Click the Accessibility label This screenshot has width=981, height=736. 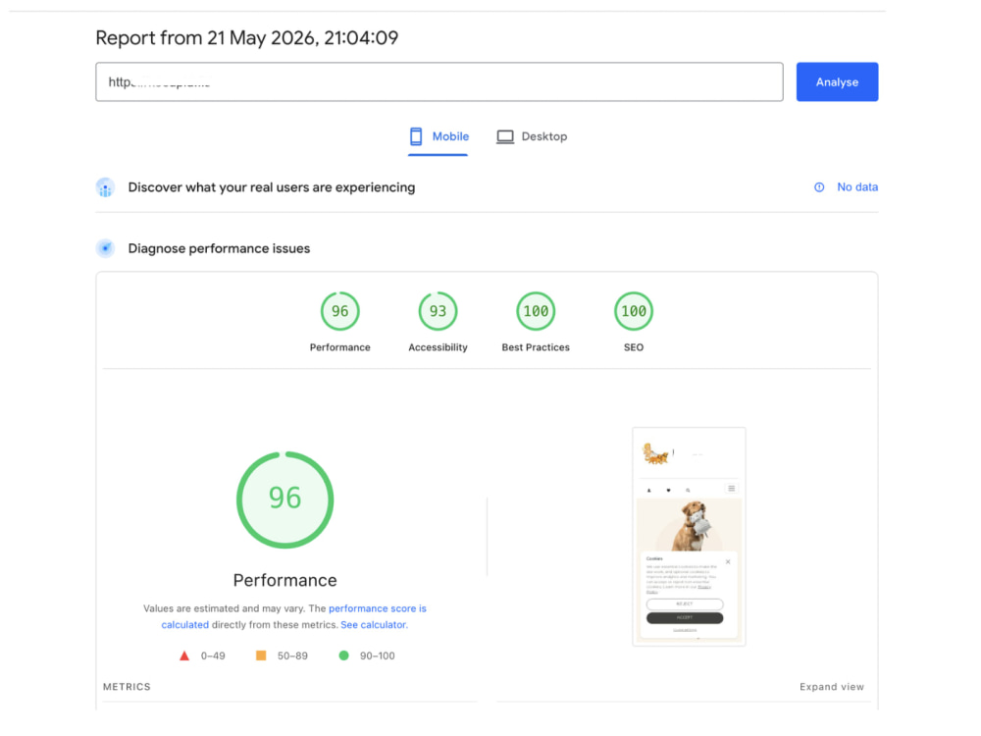438,347
